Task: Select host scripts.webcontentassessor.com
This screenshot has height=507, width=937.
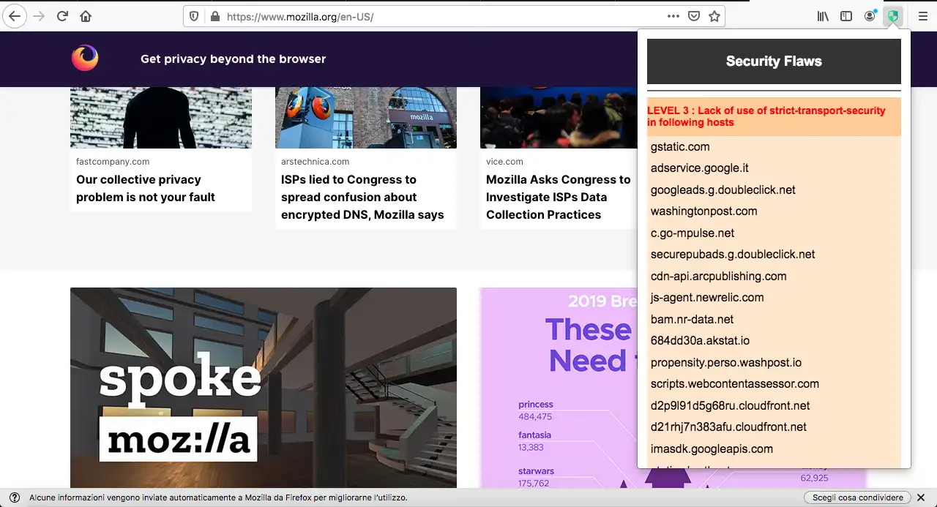Action: pos(734,384)
